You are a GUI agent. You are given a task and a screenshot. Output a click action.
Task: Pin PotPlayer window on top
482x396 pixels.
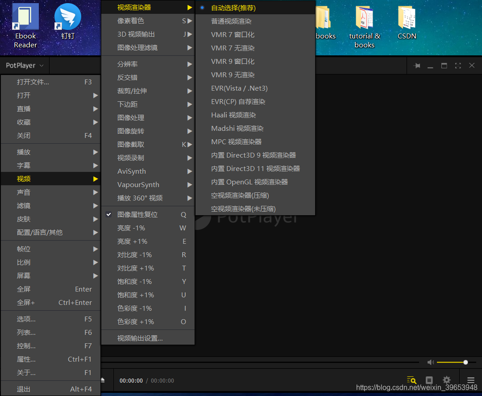[x=417, y=66]
